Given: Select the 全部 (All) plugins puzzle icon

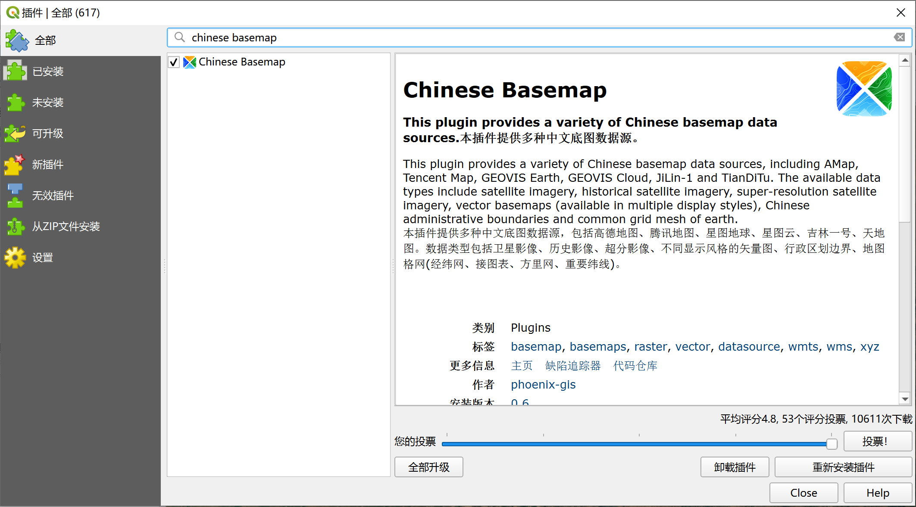Looking at the screenshot, I should pos(17,40).
